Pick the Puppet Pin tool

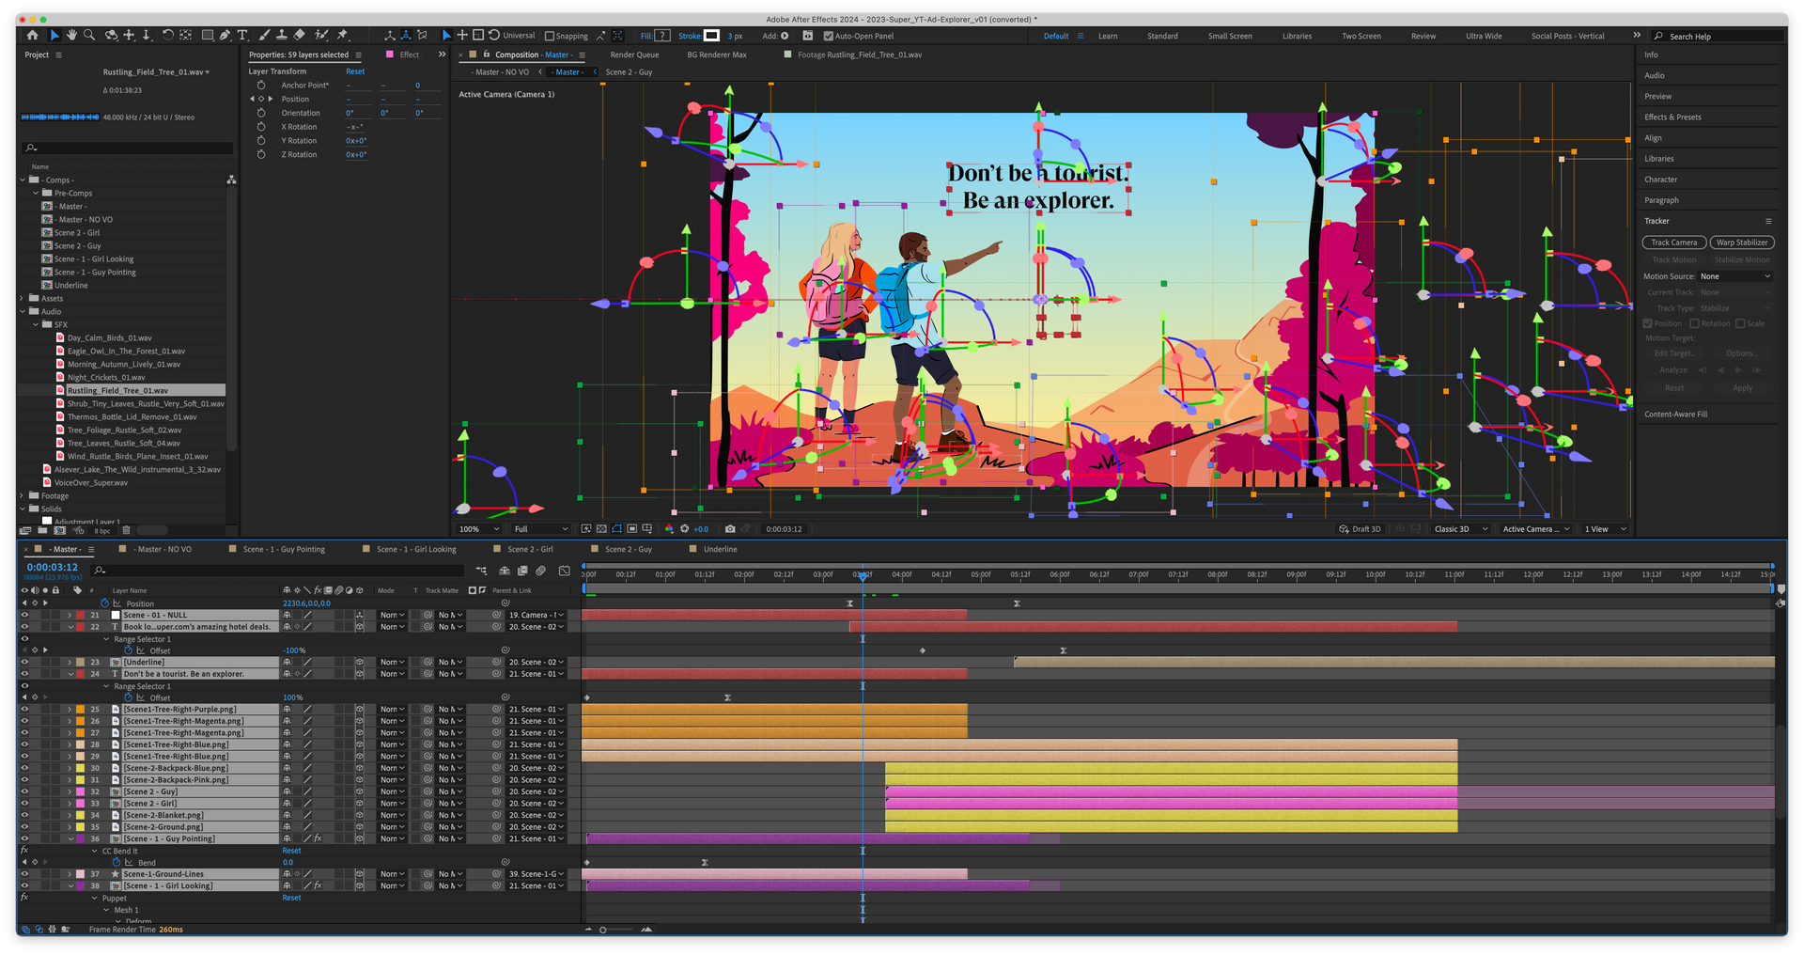[x=343, y=36]
